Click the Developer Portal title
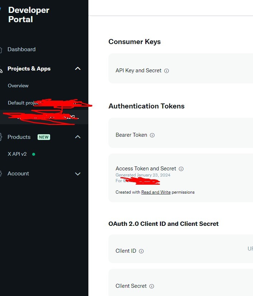The image size is (253, 296). coord(29,15)
